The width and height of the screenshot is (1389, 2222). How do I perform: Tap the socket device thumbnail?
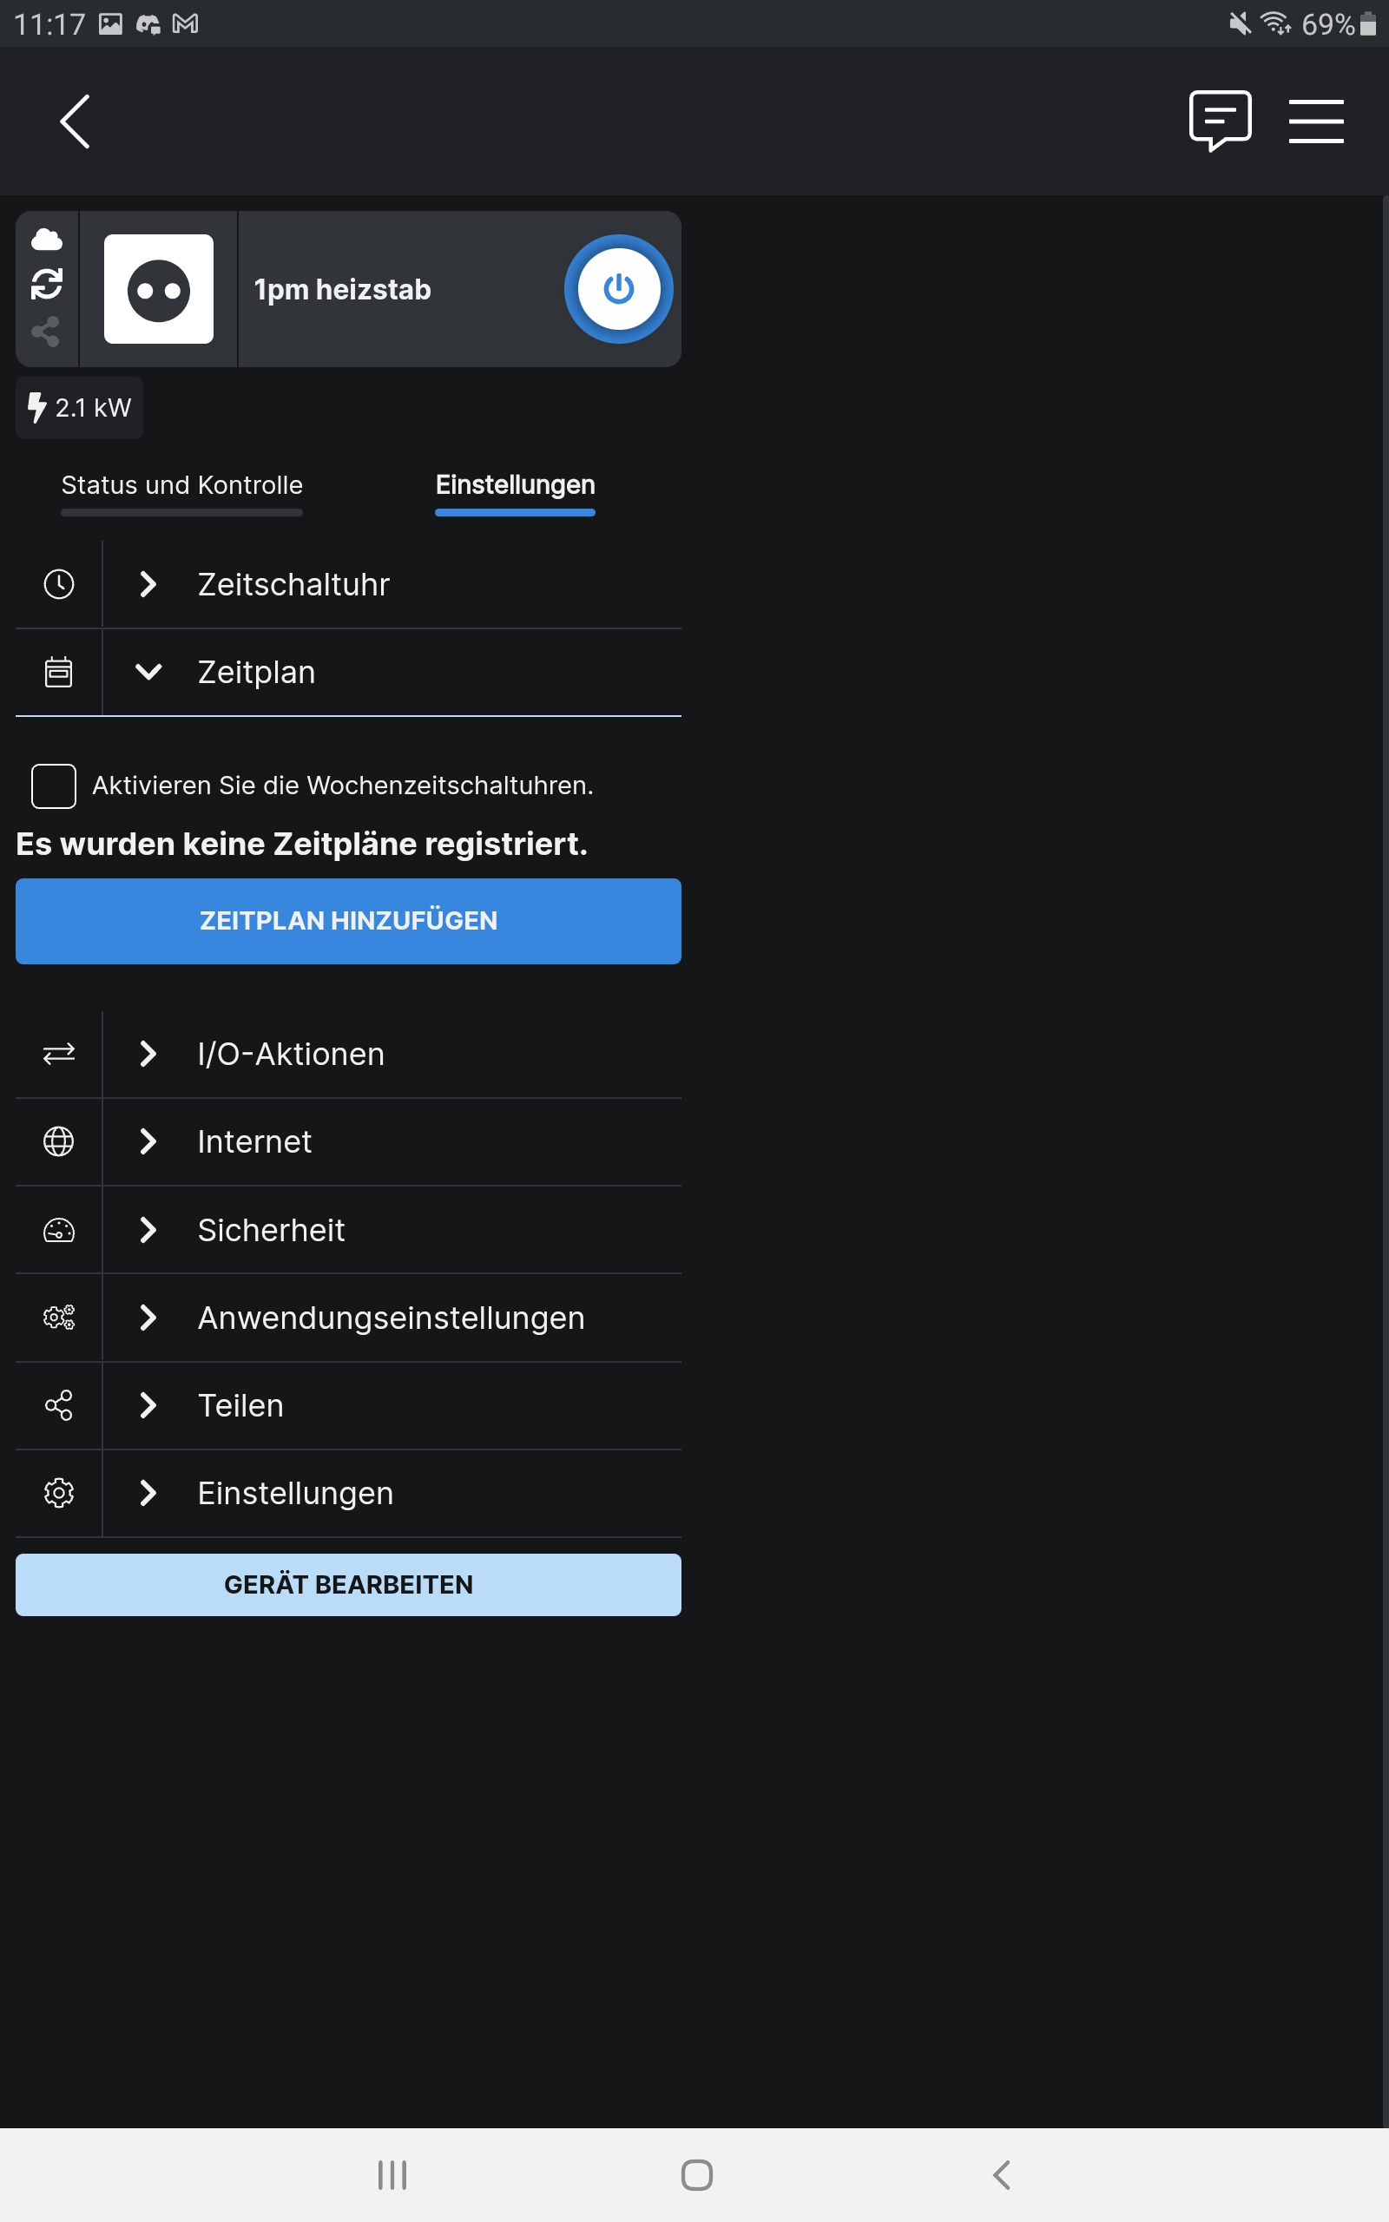pyautogui.click(x=159, y=289)
